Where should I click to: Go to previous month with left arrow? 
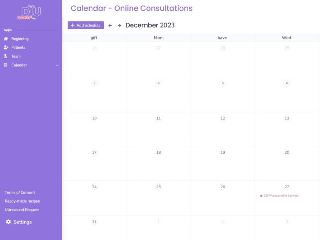coord(110,25)
